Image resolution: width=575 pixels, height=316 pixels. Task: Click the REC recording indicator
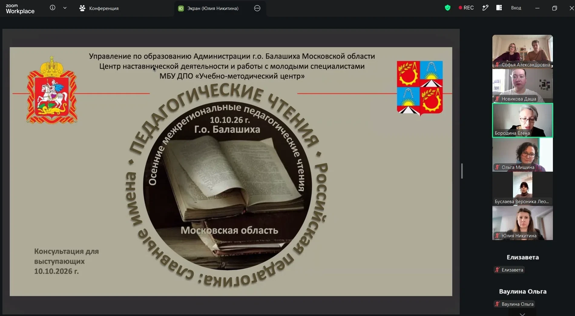coord(466,8)
